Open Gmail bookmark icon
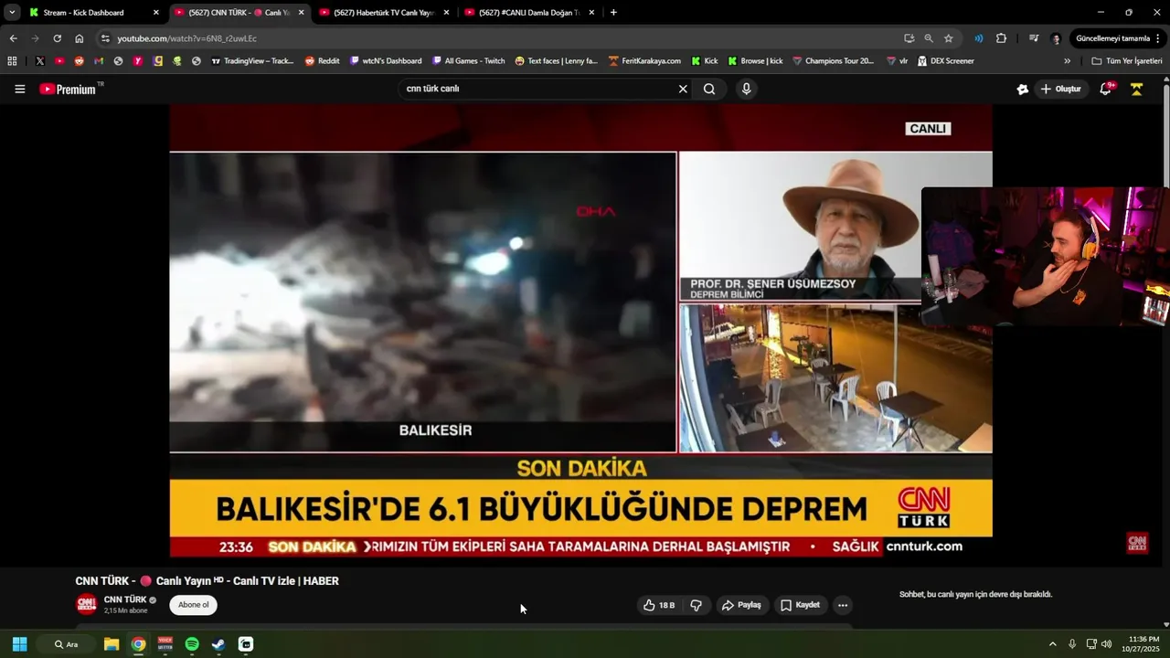1170x658 pixels. 99,61
